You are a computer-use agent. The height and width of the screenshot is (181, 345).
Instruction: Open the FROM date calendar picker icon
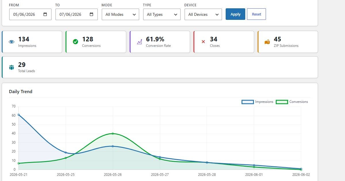[x=45, y=14]
